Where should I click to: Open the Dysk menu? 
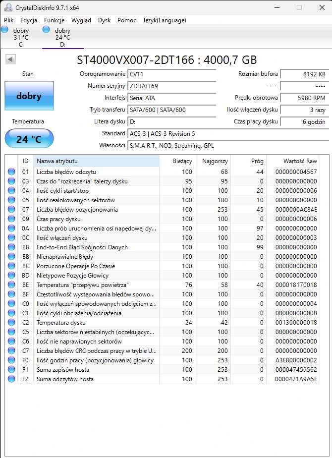coord(104,20)
